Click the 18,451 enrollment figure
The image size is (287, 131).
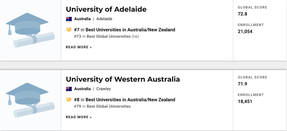pos(245,101)
